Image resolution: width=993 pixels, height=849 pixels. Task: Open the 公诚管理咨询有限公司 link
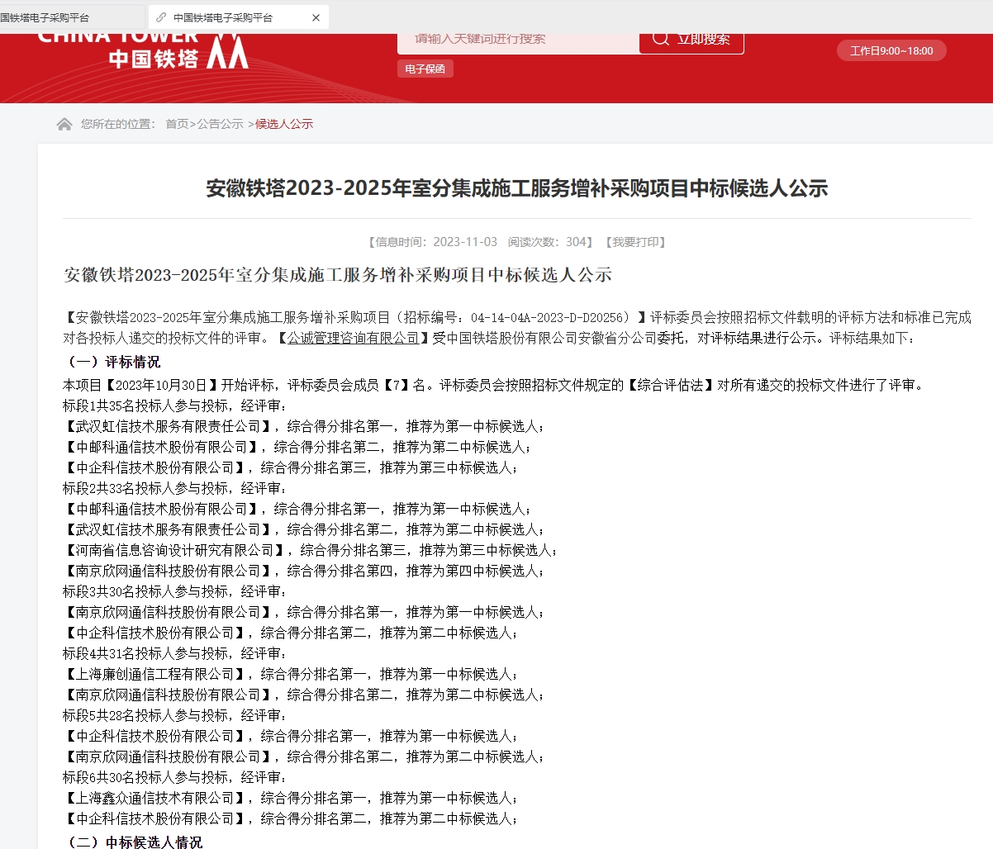[x=354, y=338]
